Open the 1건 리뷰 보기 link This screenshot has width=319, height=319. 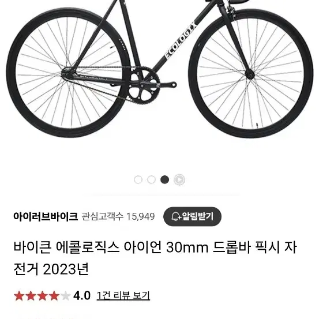[123, 295]
